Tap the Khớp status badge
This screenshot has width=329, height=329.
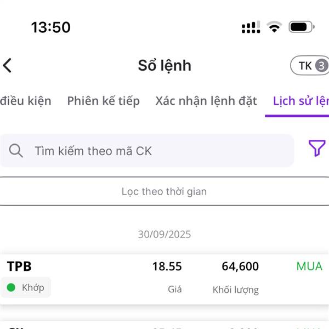tap(26, 287)
